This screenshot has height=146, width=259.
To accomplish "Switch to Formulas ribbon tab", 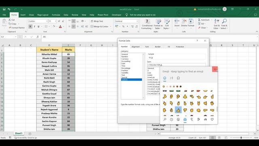I will 56,15.
